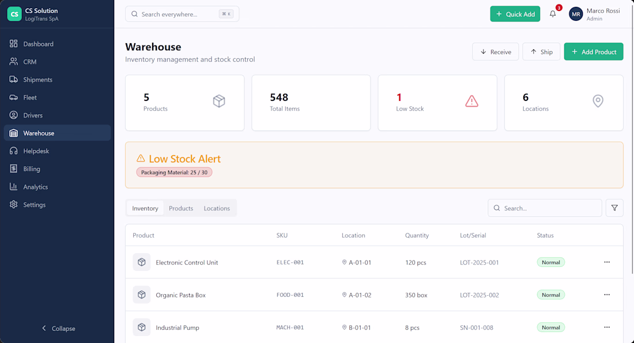The height and width of the screenshot is (343, 634).
Task: Open Shipments from the sidebar
Action: pyautogui.click(x=37, y=80)
